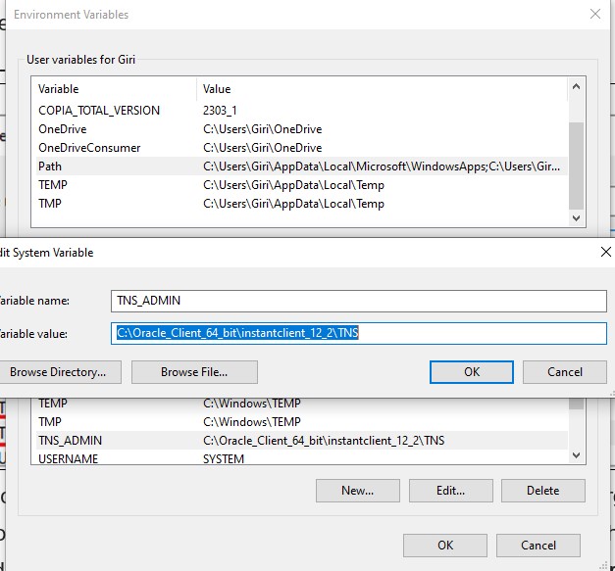Image resolution: width=615 pixels, height=571 pixels.
Task: Click the Variable name input field
Action: (x=358, y=301)
